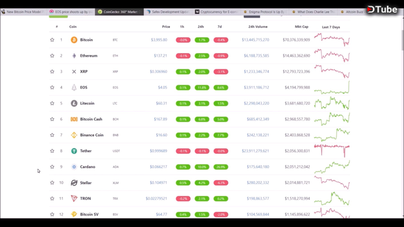Viewport: 404px width, 227px height.
Task: Switch to the EOS price shoots up tab
Action: (71, 12)
